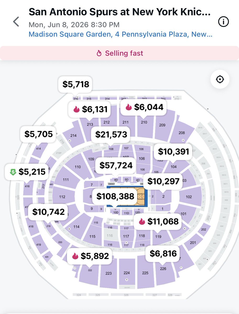Choose the $6,816 price for section 226
This screenshot has width=239, height=314.
(x=163, y=253)
